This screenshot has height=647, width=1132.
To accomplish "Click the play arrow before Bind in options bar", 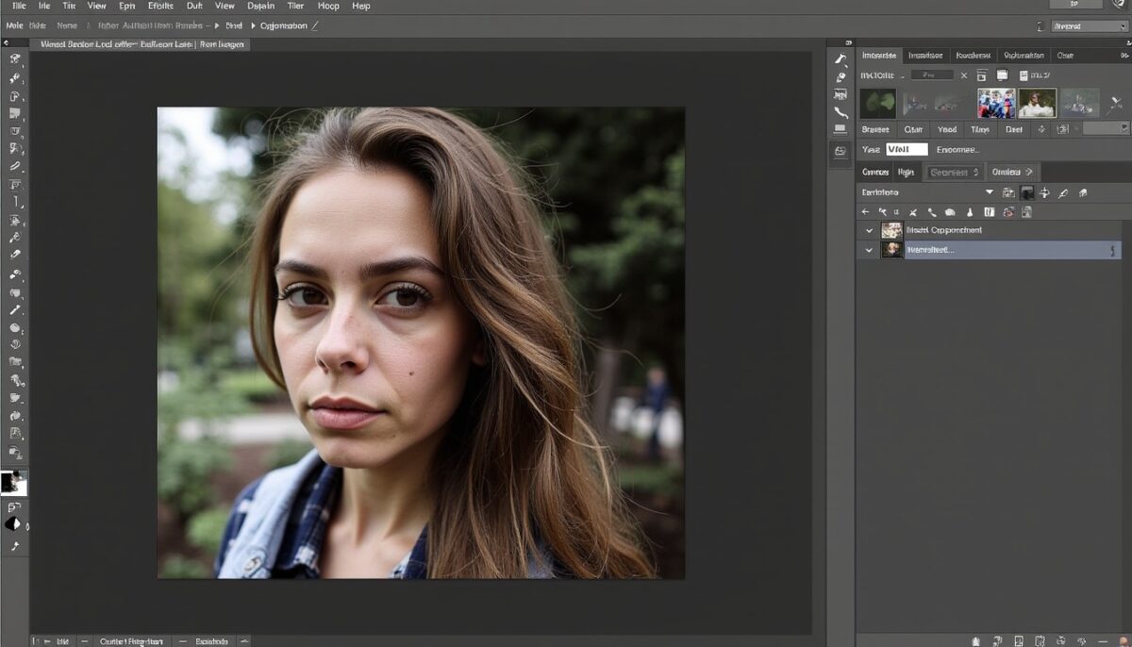I will [218, 25].
